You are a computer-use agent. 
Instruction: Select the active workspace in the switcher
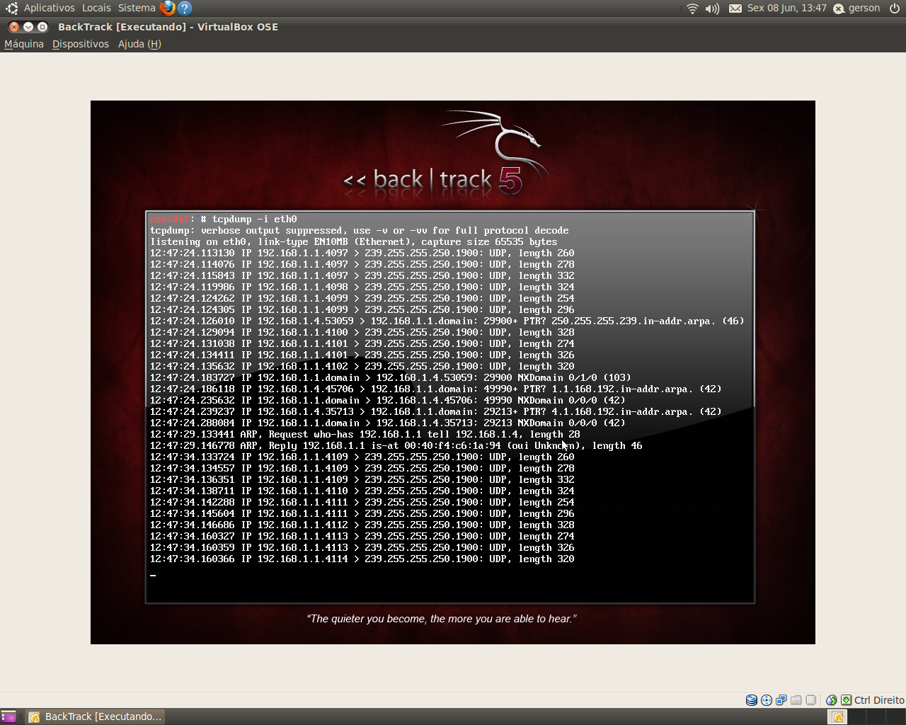pyautogui.click(x=837, y=717)
